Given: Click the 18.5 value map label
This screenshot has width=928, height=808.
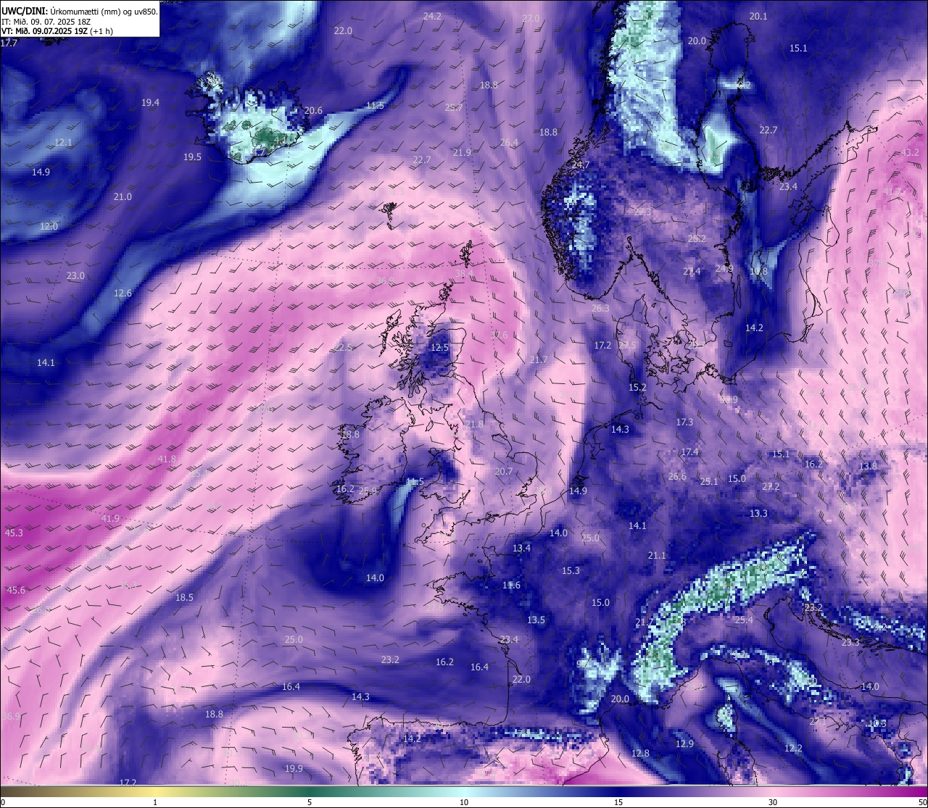Looking at the screenshot, I should tap(184, 598).
